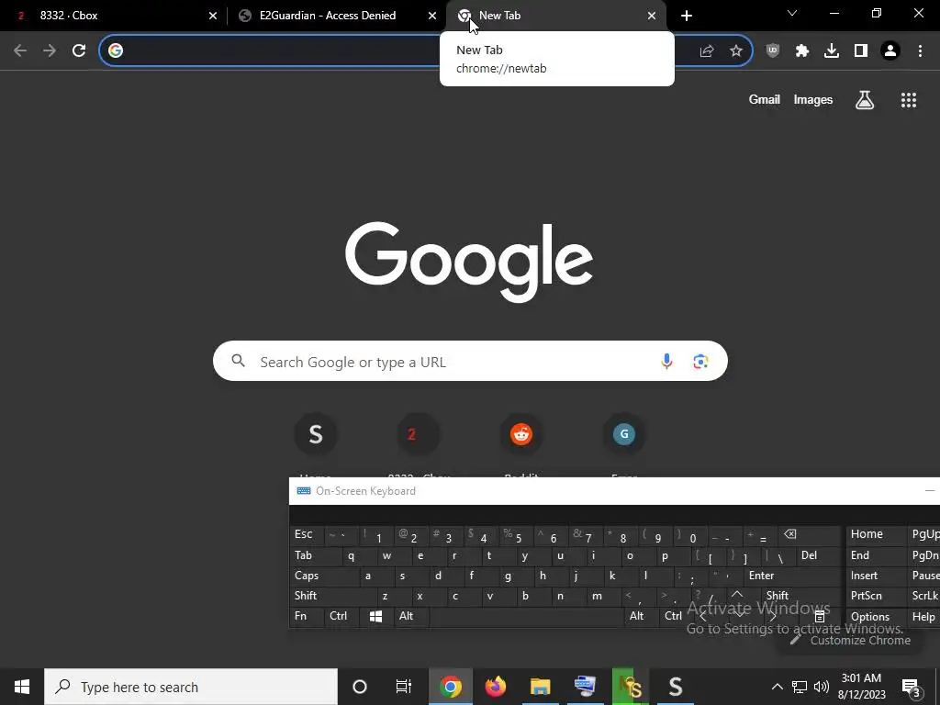Open the notifications action center
Image resolution: width=940 pixels, height=705 pixels.
pyautogui.click(x=912, y=687)
